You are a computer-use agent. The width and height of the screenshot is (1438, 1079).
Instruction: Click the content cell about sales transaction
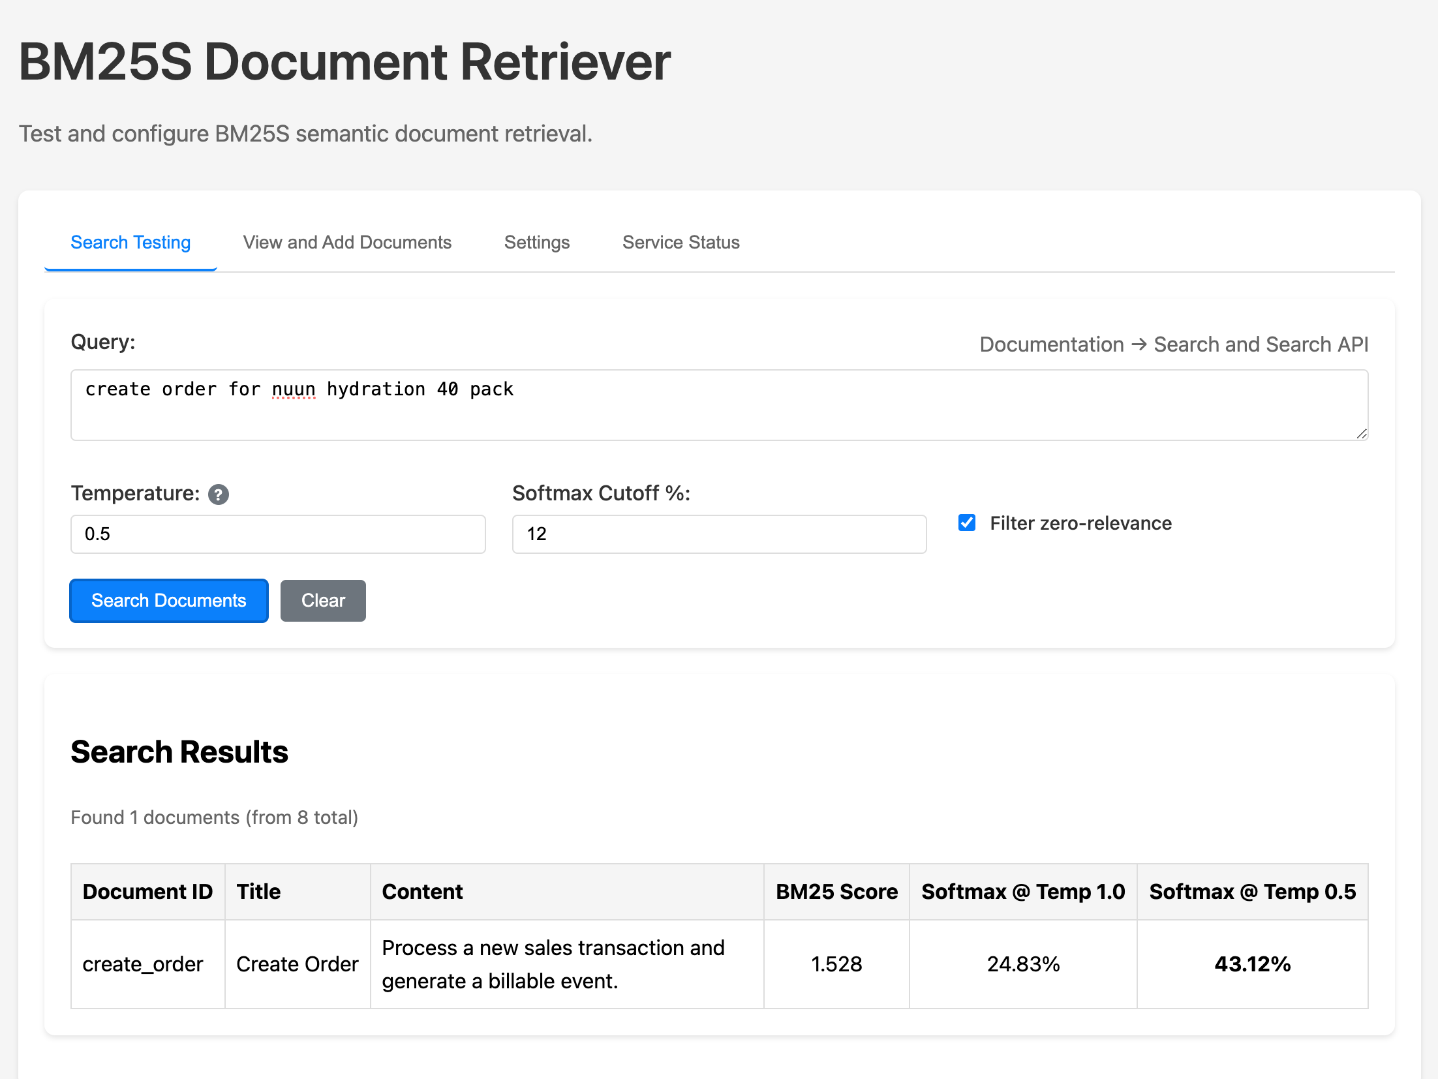click(x=567, y=964)
